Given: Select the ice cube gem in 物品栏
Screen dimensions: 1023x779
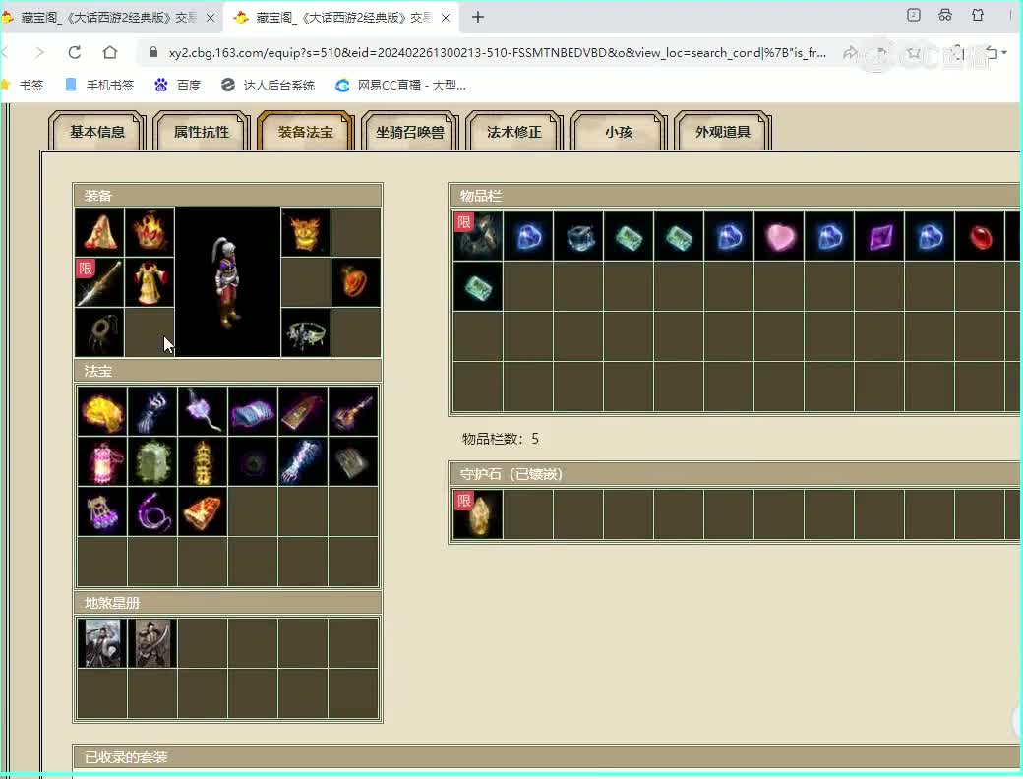Looking at the screenshot, I should click(x=578, y=236).
